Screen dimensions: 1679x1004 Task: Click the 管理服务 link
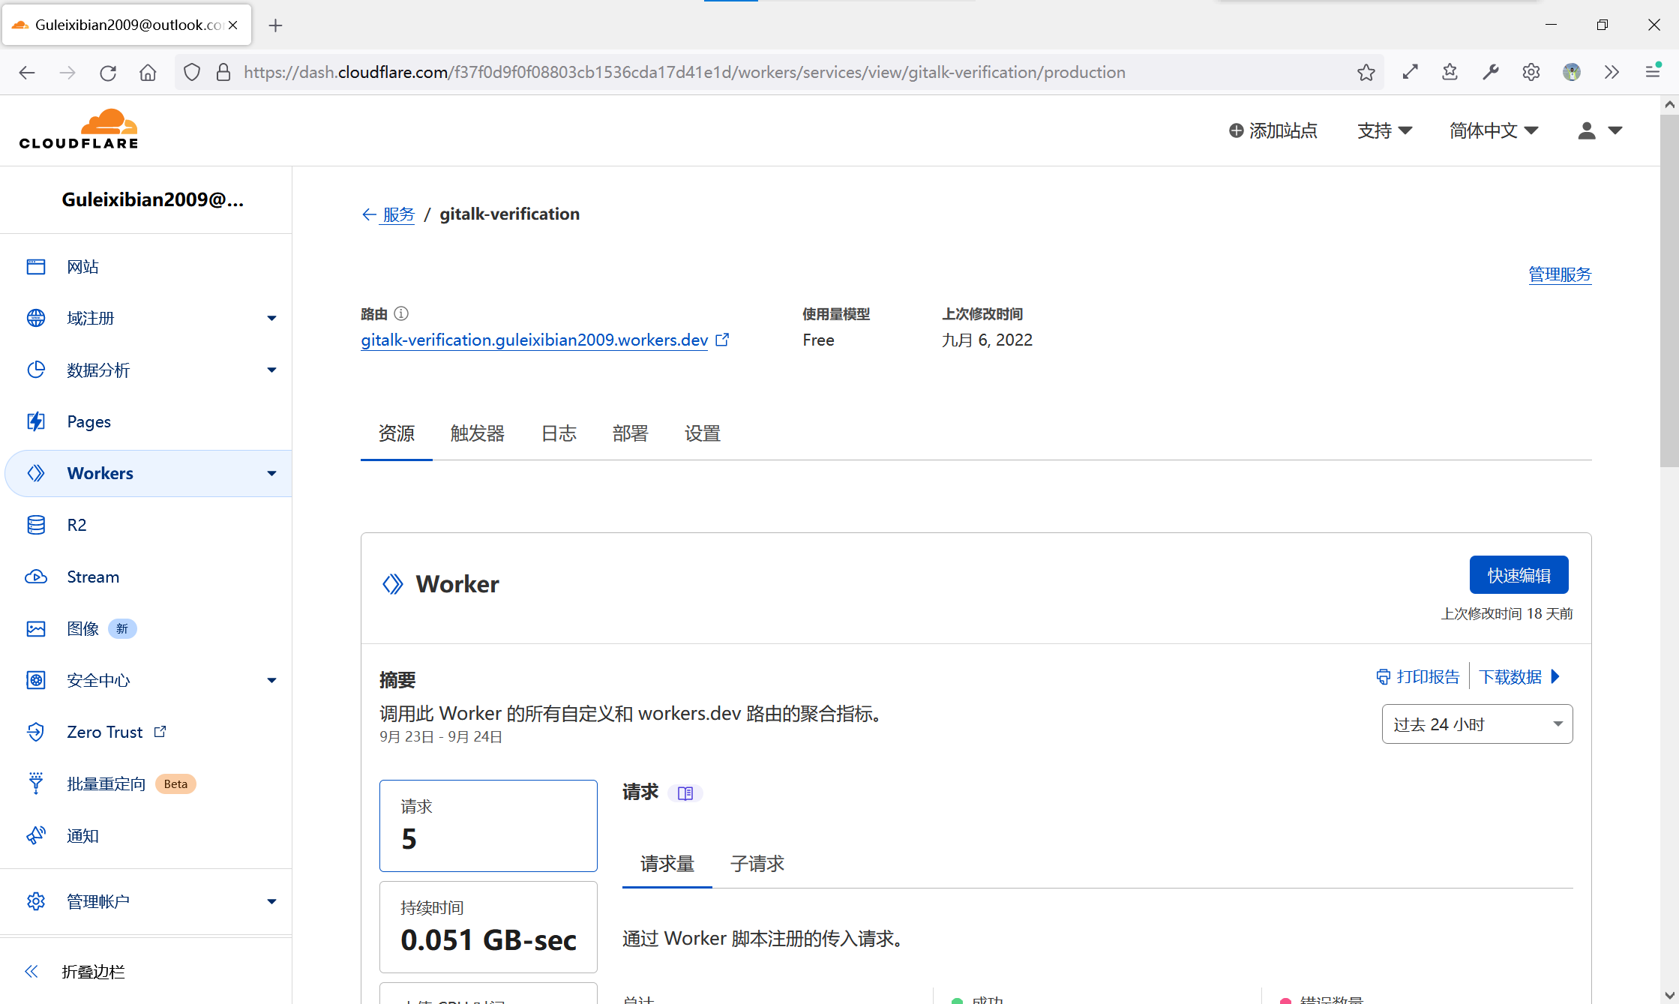click(1560, 274)
